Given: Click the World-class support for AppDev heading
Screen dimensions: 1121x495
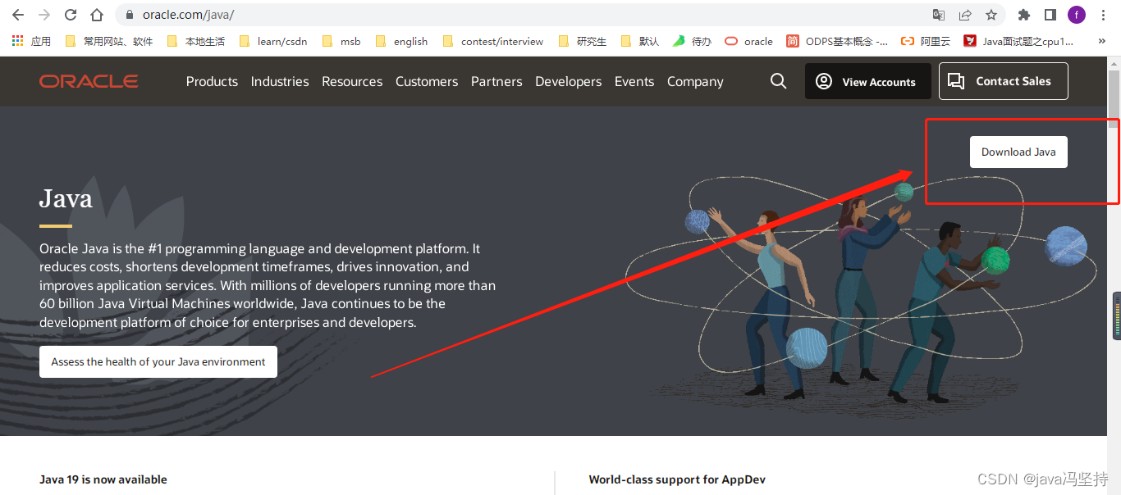Looking at the screenshot, I should click(677, 479).
